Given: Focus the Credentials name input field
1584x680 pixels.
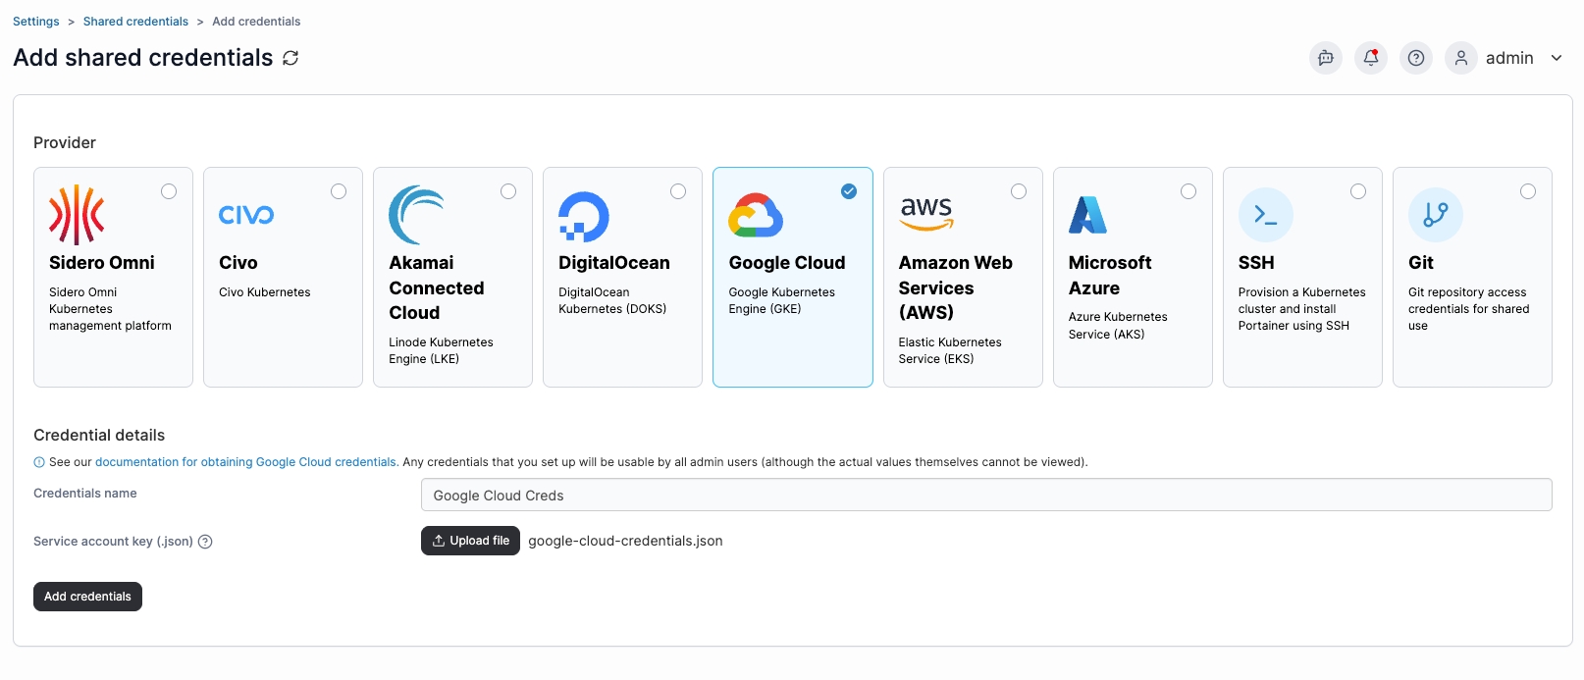Looking at the screenshot, I should pyautogui.click(x=986, y=496).
